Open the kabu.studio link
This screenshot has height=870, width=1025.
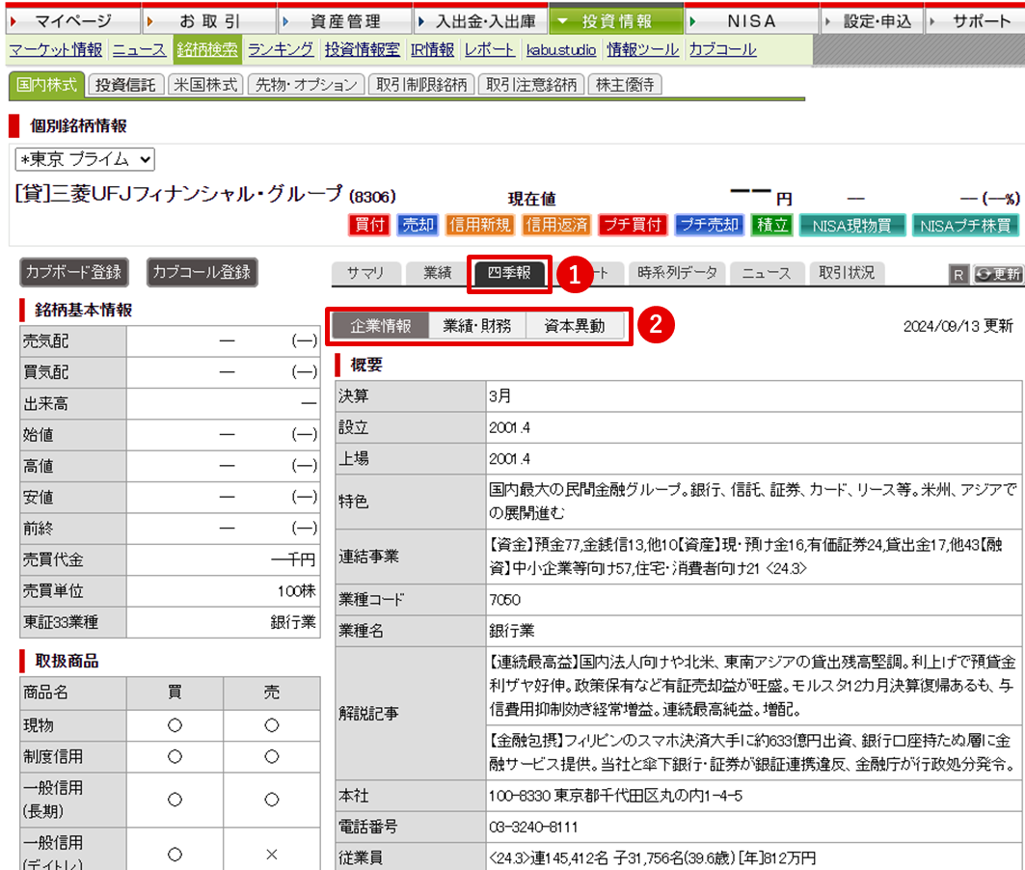pyautogui.click(x=561, y=50)
